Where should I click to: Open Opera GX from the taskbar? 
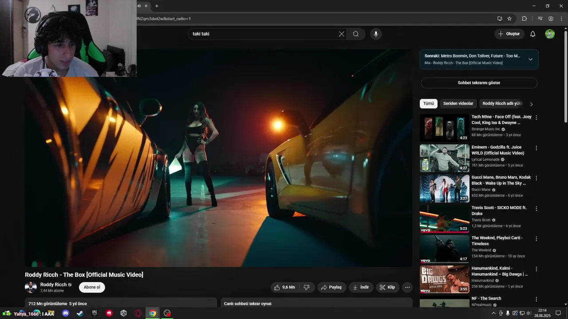(138, 313)
